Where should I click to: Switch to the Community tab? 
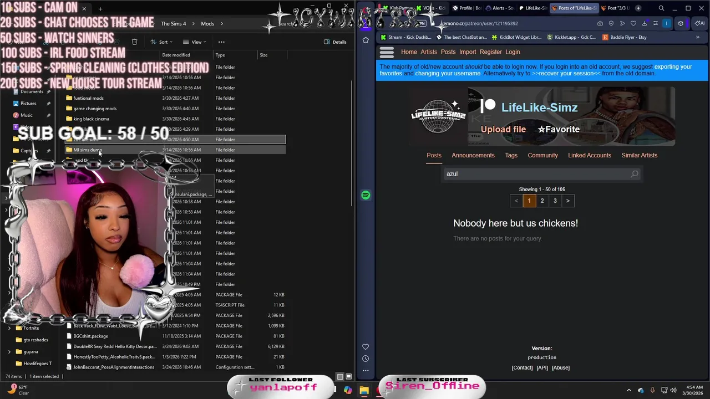click(542, 155)
